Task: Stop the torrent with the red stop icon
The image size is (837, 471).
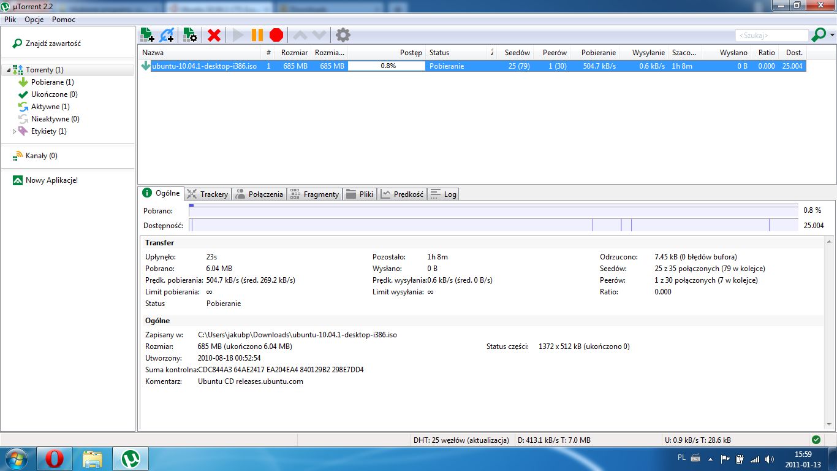Action: [276, 35]
